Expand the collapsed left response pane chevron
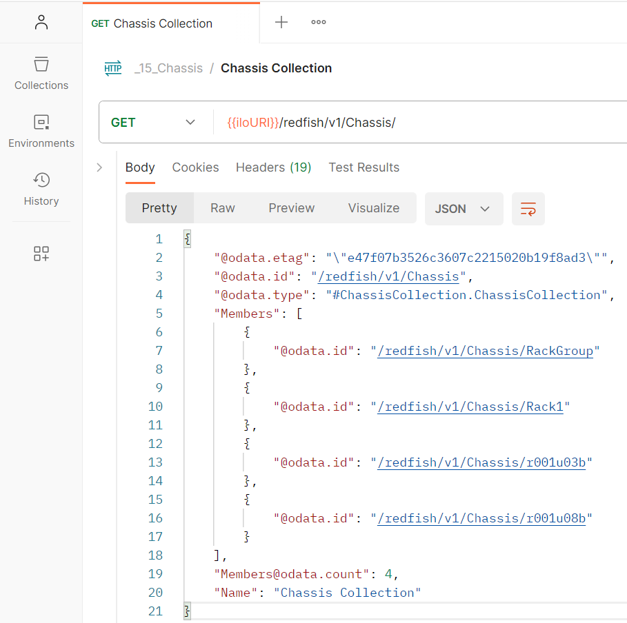 [99, 167]
